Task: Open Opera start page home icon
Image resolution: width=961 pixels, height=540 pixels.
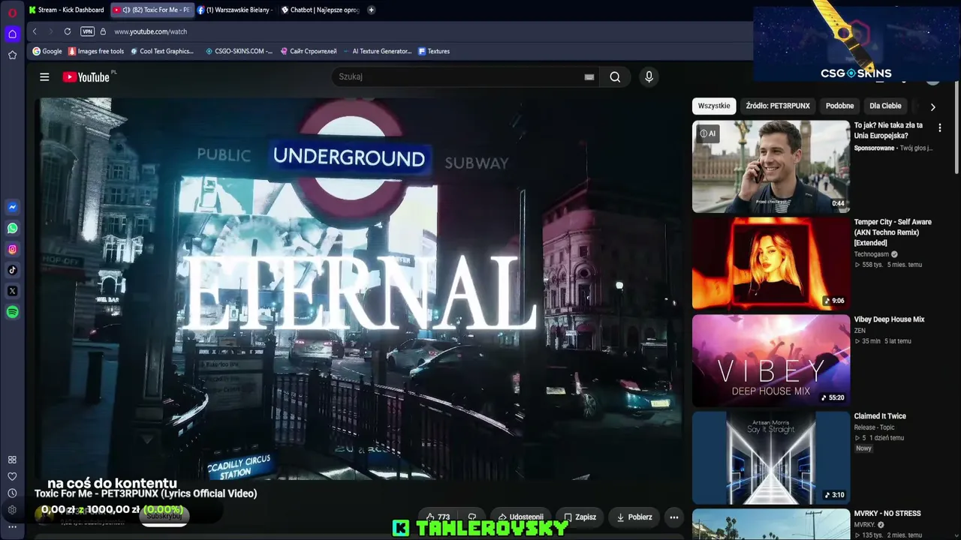Action: click(12, 34)
